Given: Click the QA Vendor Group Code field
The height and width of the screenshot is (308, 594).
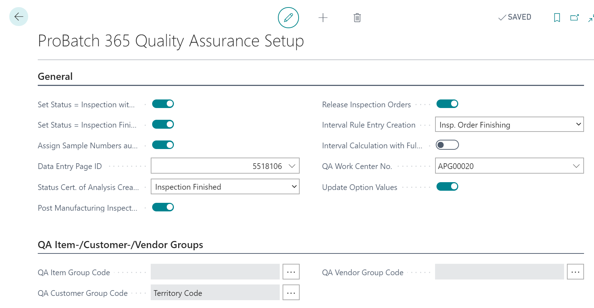Looking at the screenshot, I should tap(500, 272).
